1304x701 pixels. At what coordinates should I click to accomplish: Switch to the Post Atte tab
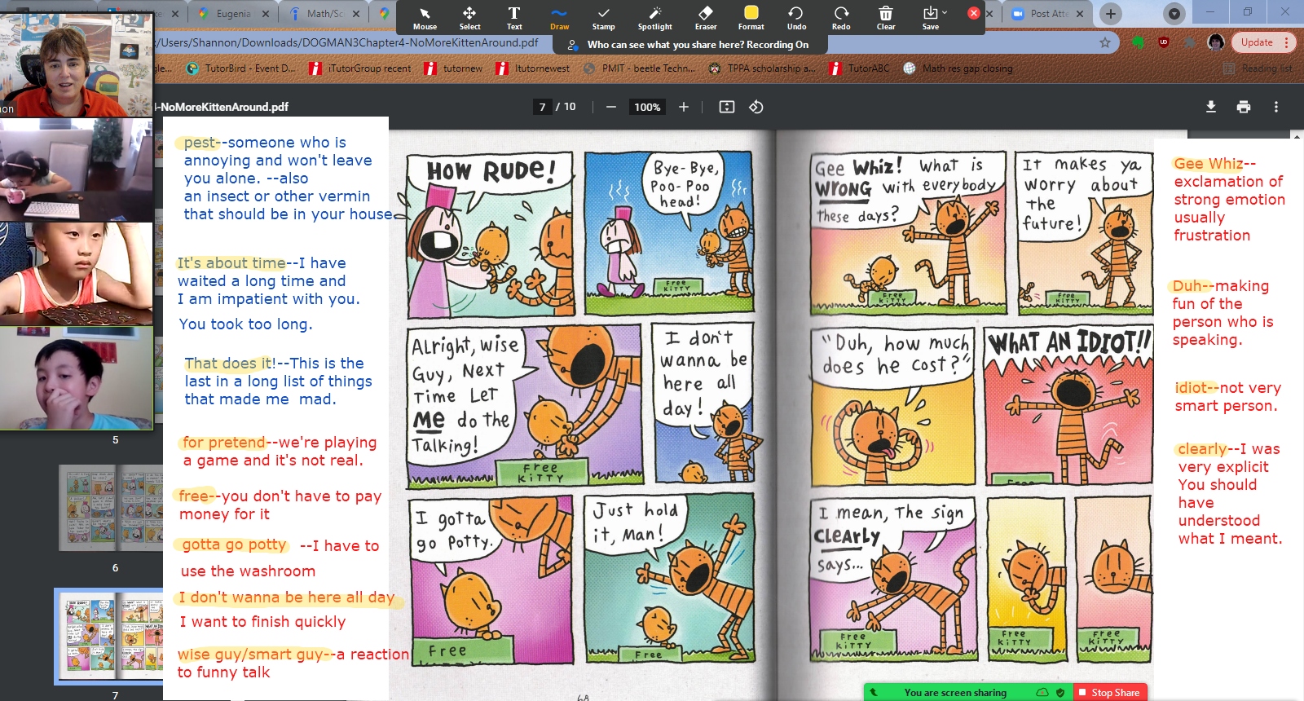[x=1049, y=14]
